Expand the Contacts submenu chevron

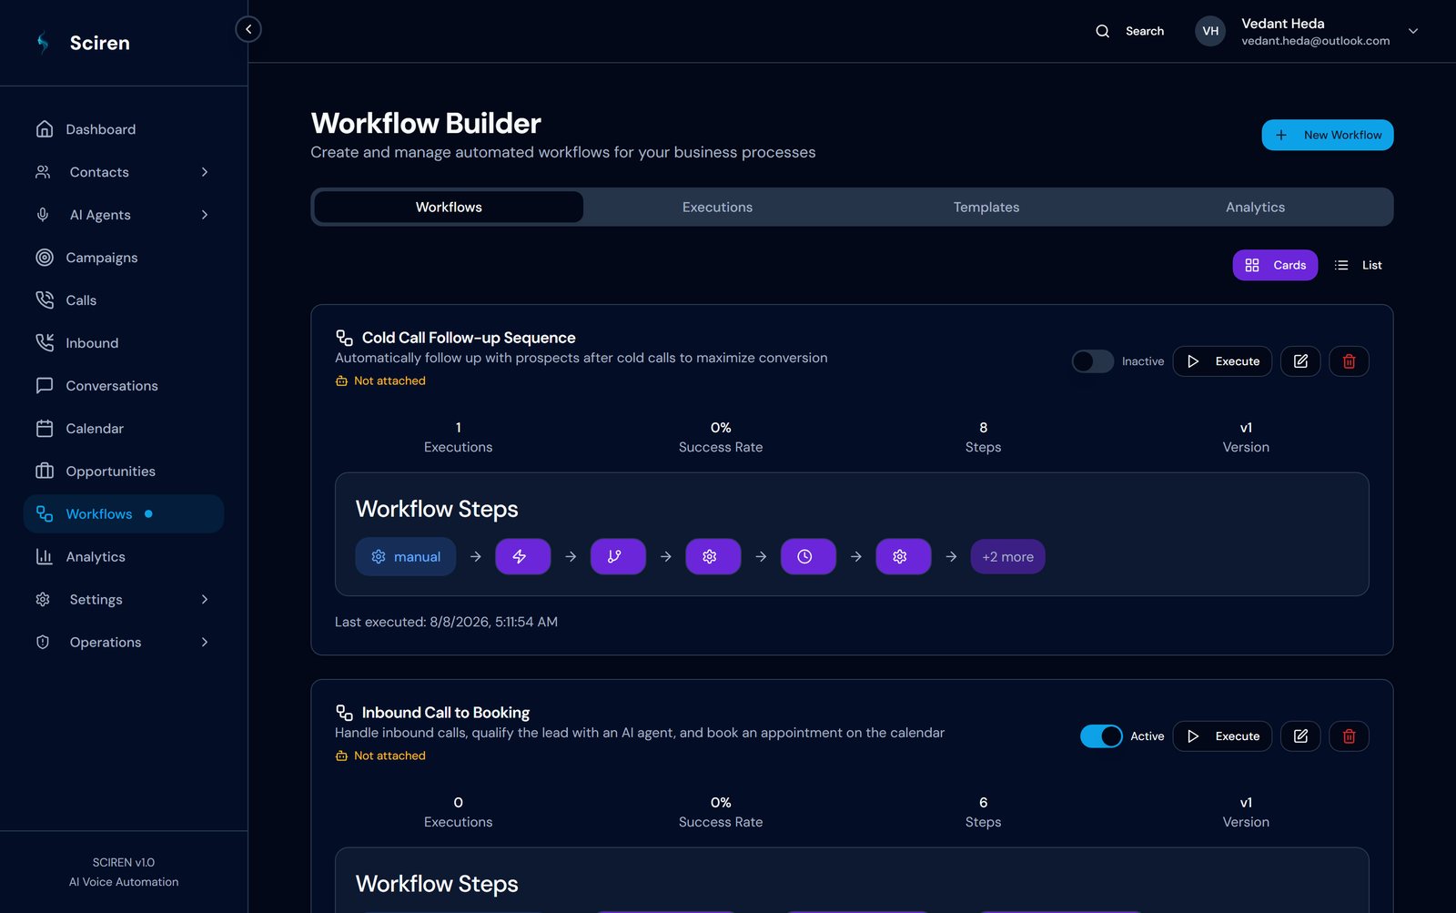pyautogui.click(x=205, y=172)
